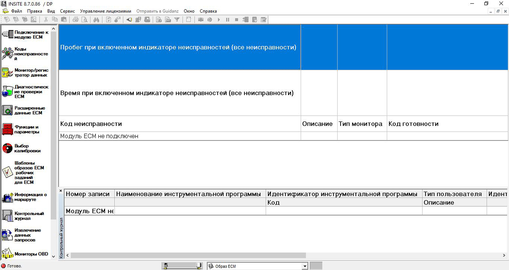The image size is (509, 270).
Task: Click the Тип монитора column header
Action: tap(360, 124)
